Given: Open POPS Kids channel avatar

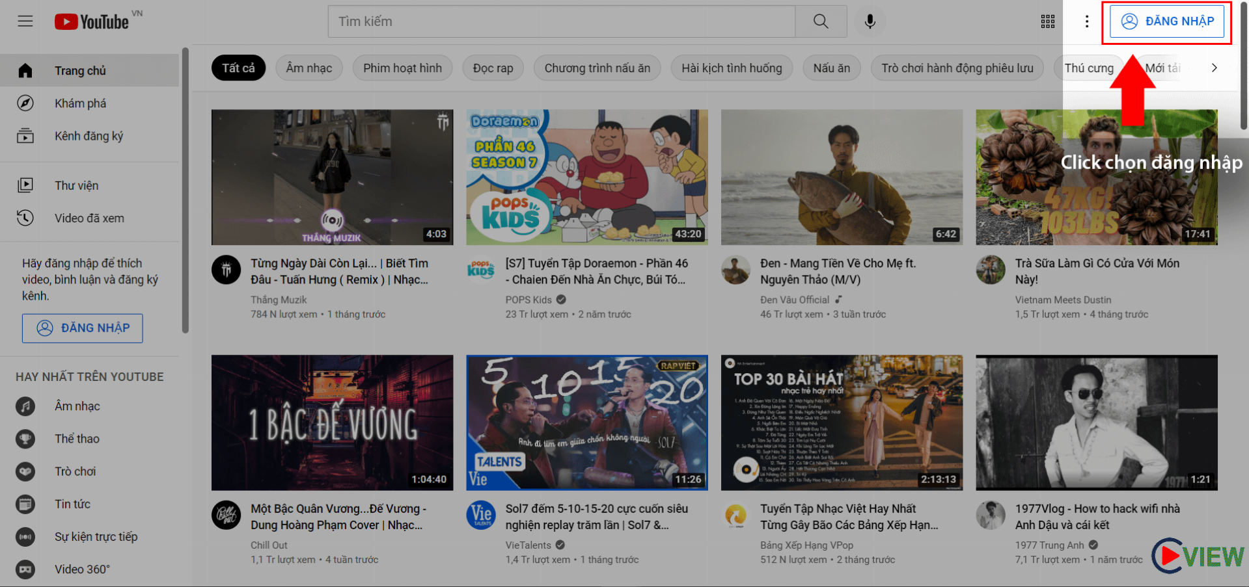Looking at the screenshot, I should pos(481,269).
